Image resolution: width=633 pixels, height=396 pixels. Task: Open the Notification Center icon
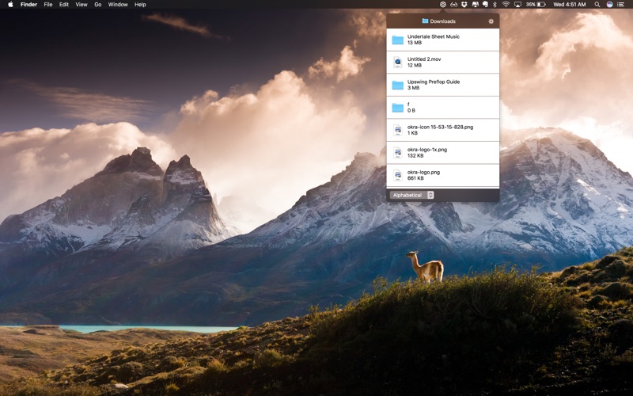click(x=621, y=5)
